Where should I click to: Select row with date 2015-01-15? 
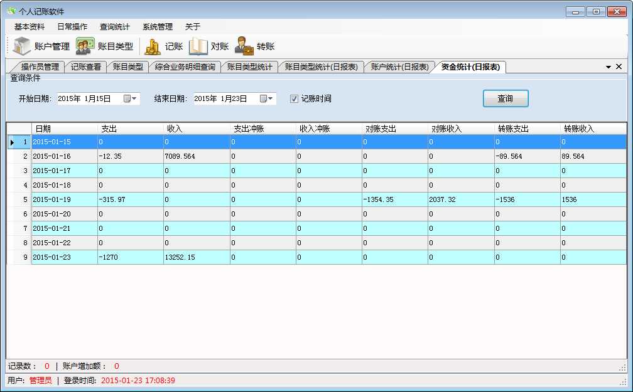coord(317,142)
